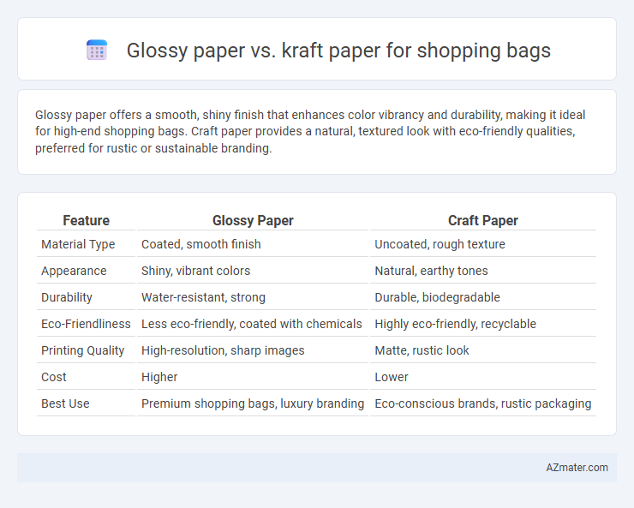The height and width of the screenshot is (508, 634).
Task: Click the intro paragraph starting 'Glossy paper offers'
Action: pyautogui.click(x=310, y=131)
